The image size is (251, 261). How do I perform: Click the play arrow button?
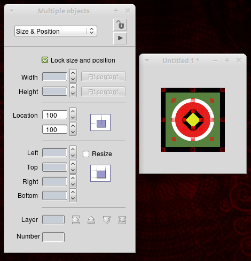point(120,38)
